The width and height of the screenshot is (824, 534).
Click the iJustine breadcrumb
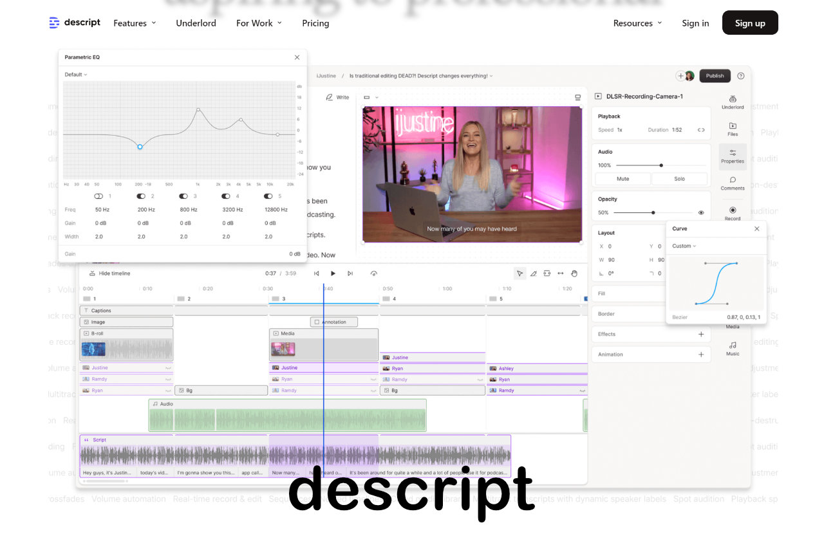[x=326, y=76]
